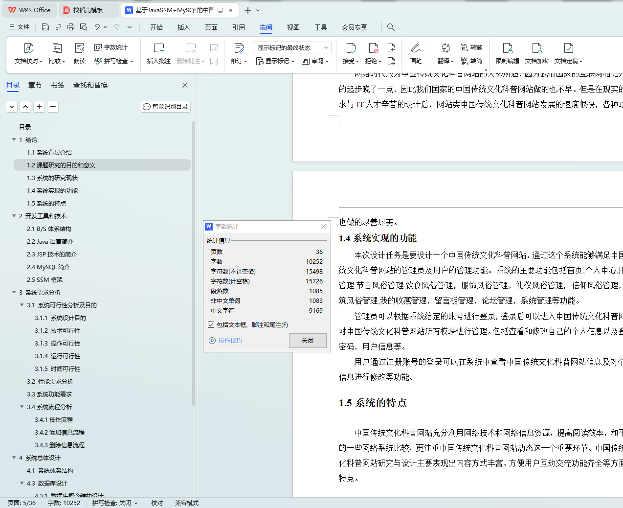Open the 书签 navigation pane tab
The image size is (623, 508).
(58, 85)
